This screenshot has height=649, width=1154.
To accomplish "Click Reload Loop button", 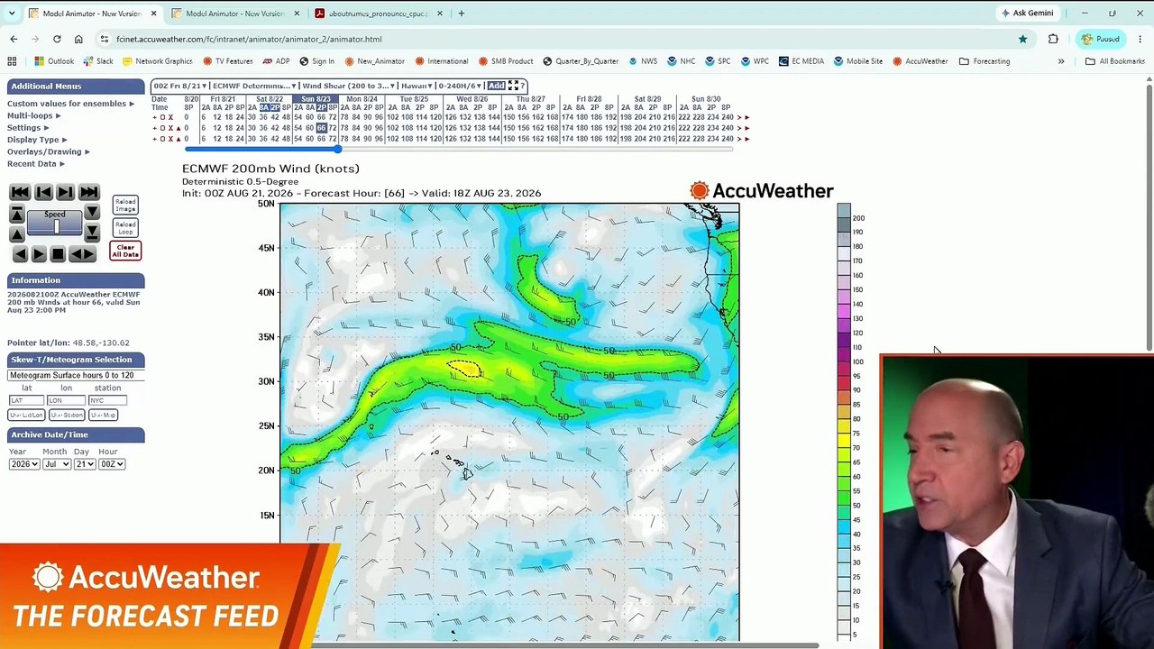I will pos(125,228).
